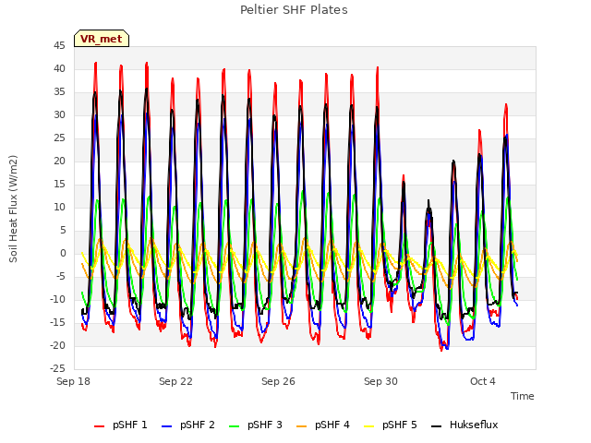Click the Sep 30 x-axis tick label
The image size is (591, 443).
[x=380, y=381]
